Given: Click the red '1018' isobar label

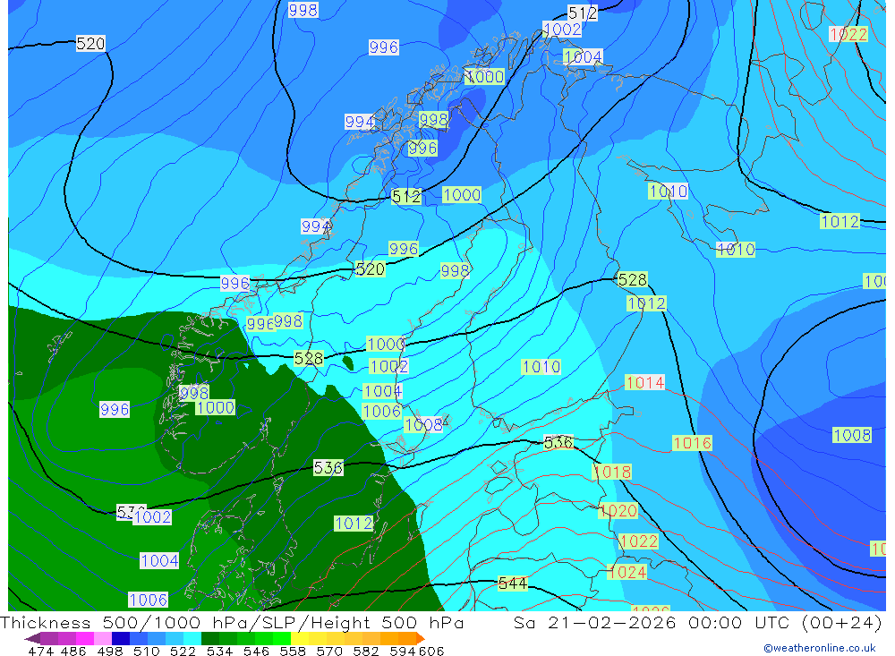Looking at the screenshot, I should click(612, 472).
